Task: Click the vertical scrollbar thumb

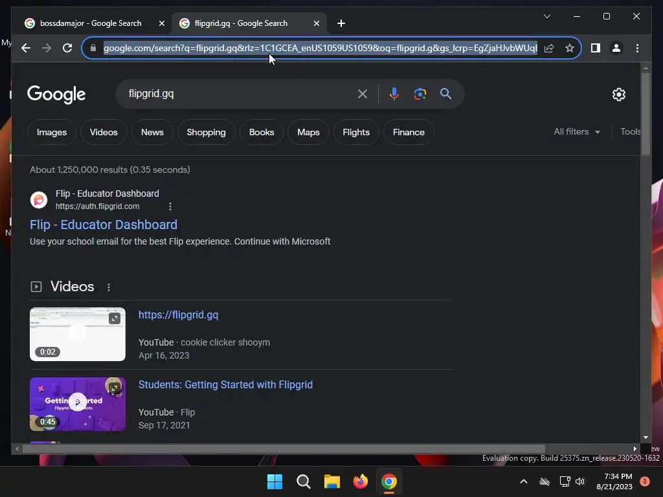Action: [646, 114]
